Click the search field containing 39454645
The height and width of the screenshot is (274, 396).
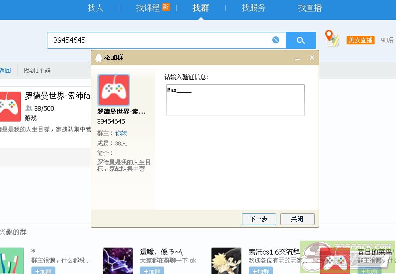(160, 40)
